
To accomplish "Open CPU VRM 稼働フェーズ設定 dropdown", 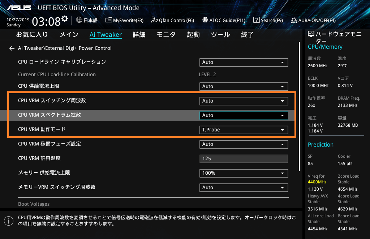I will (x=244, y=144).
